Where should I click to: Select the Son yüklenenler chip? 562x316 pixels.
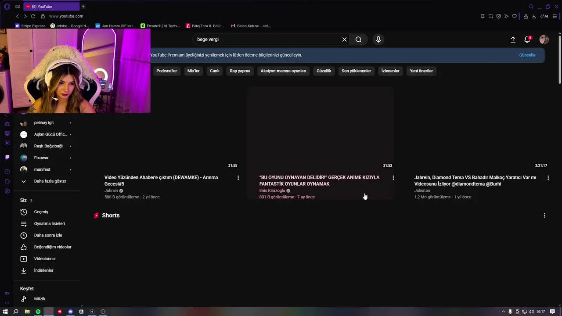356,71
